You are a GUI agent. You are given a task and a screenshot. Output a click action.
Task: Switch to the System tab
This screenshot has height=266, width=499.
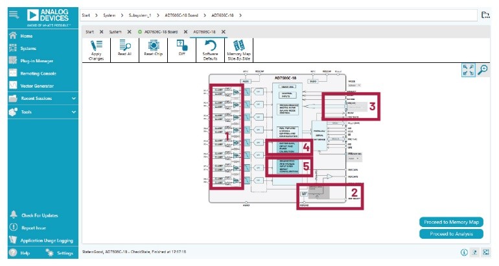[x=115, y=32]
